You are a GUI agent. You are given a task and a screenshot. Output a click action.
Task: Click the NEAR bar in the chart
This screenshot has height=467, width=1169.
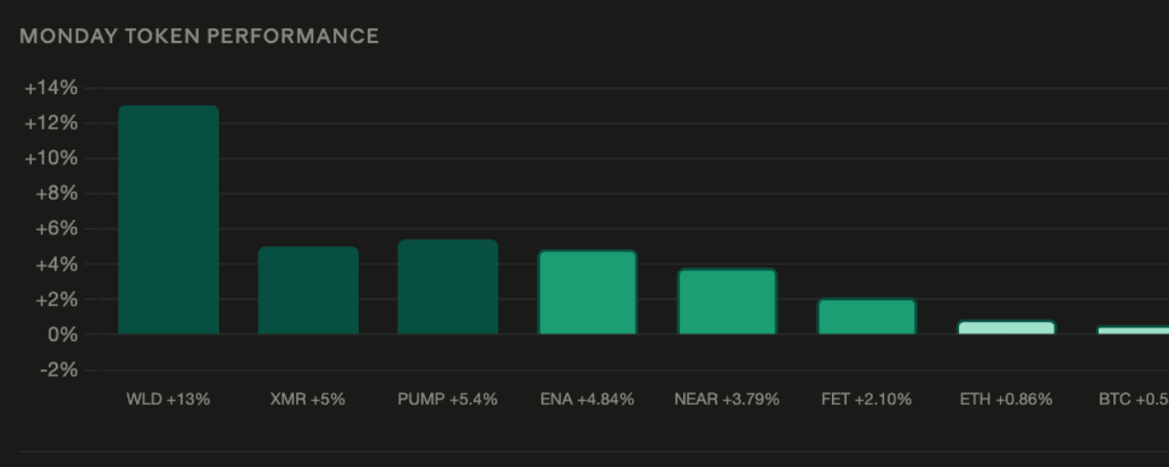727,301
